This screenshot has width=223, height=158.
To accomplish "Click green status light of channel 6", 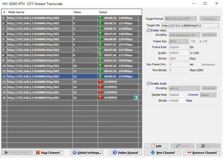I will point(100,44).
